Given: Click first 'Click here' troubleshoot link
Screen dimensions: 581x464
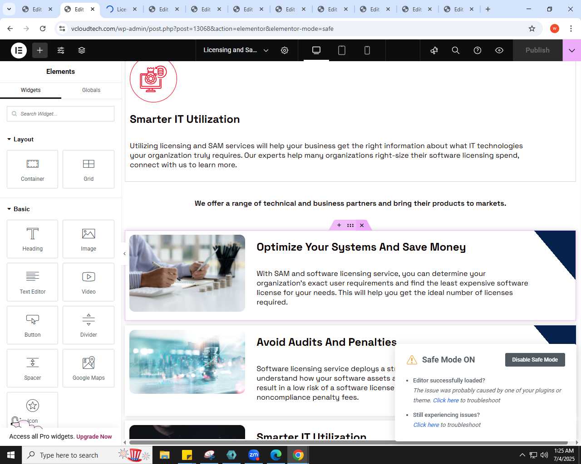Looking at the screenshot, I should point(446,400).
